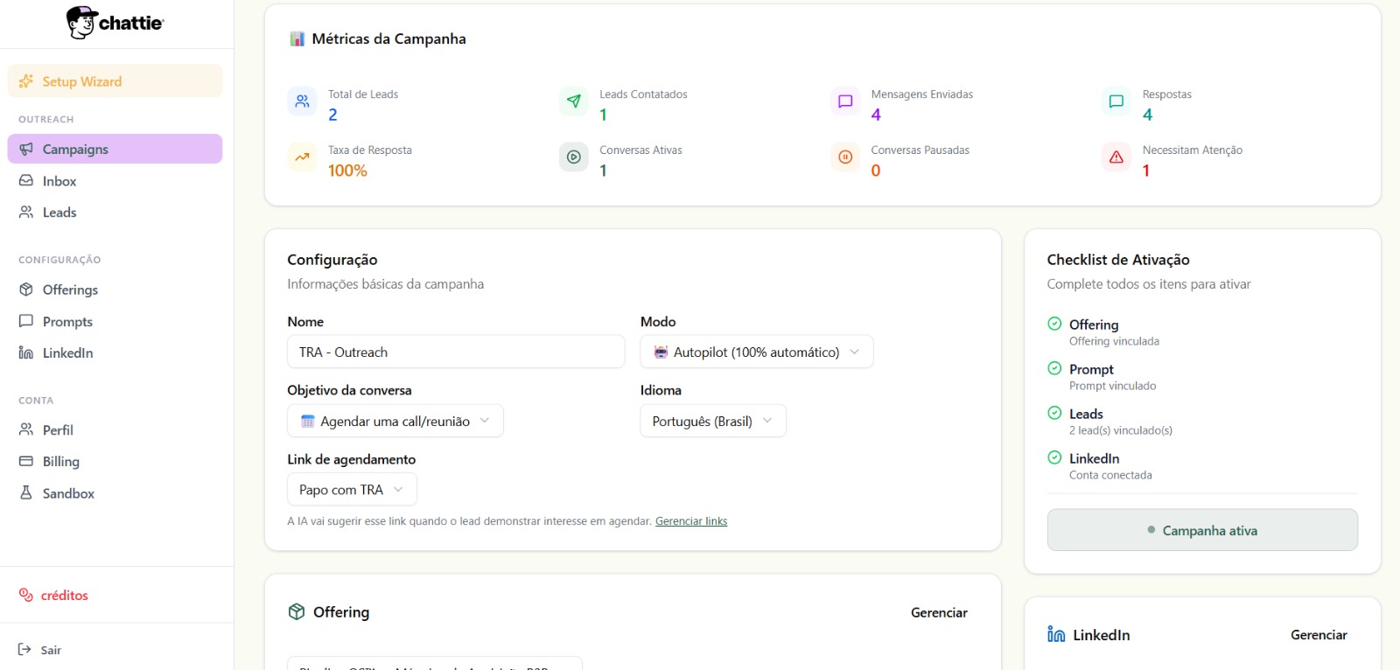Click the Leads Contatados paper plane icon
This screenshot has width=1400, height=670.
(x=574, y=101)
